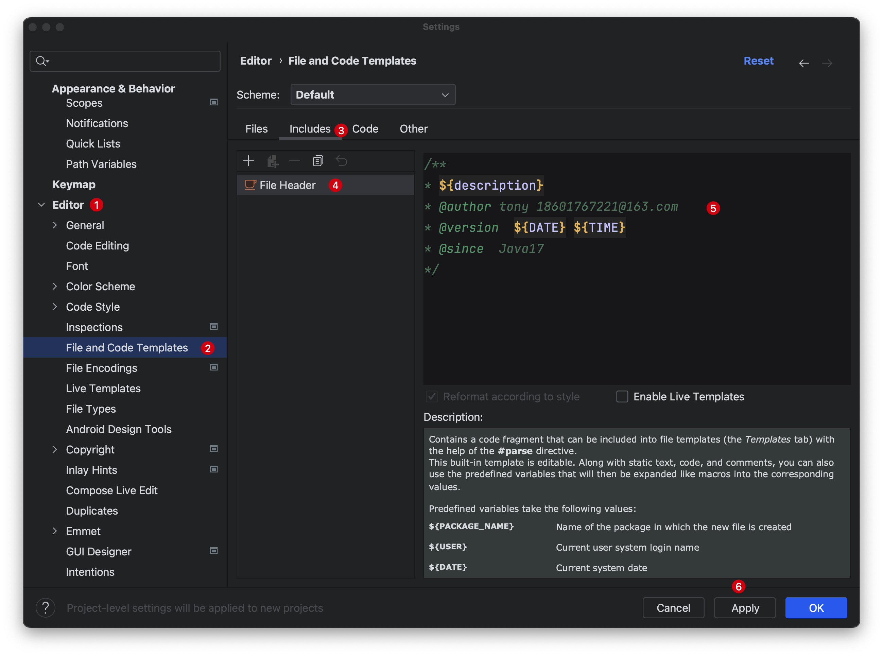Open the Keymap settings
The image size is (883, 656).
click(x=74, y=184)
